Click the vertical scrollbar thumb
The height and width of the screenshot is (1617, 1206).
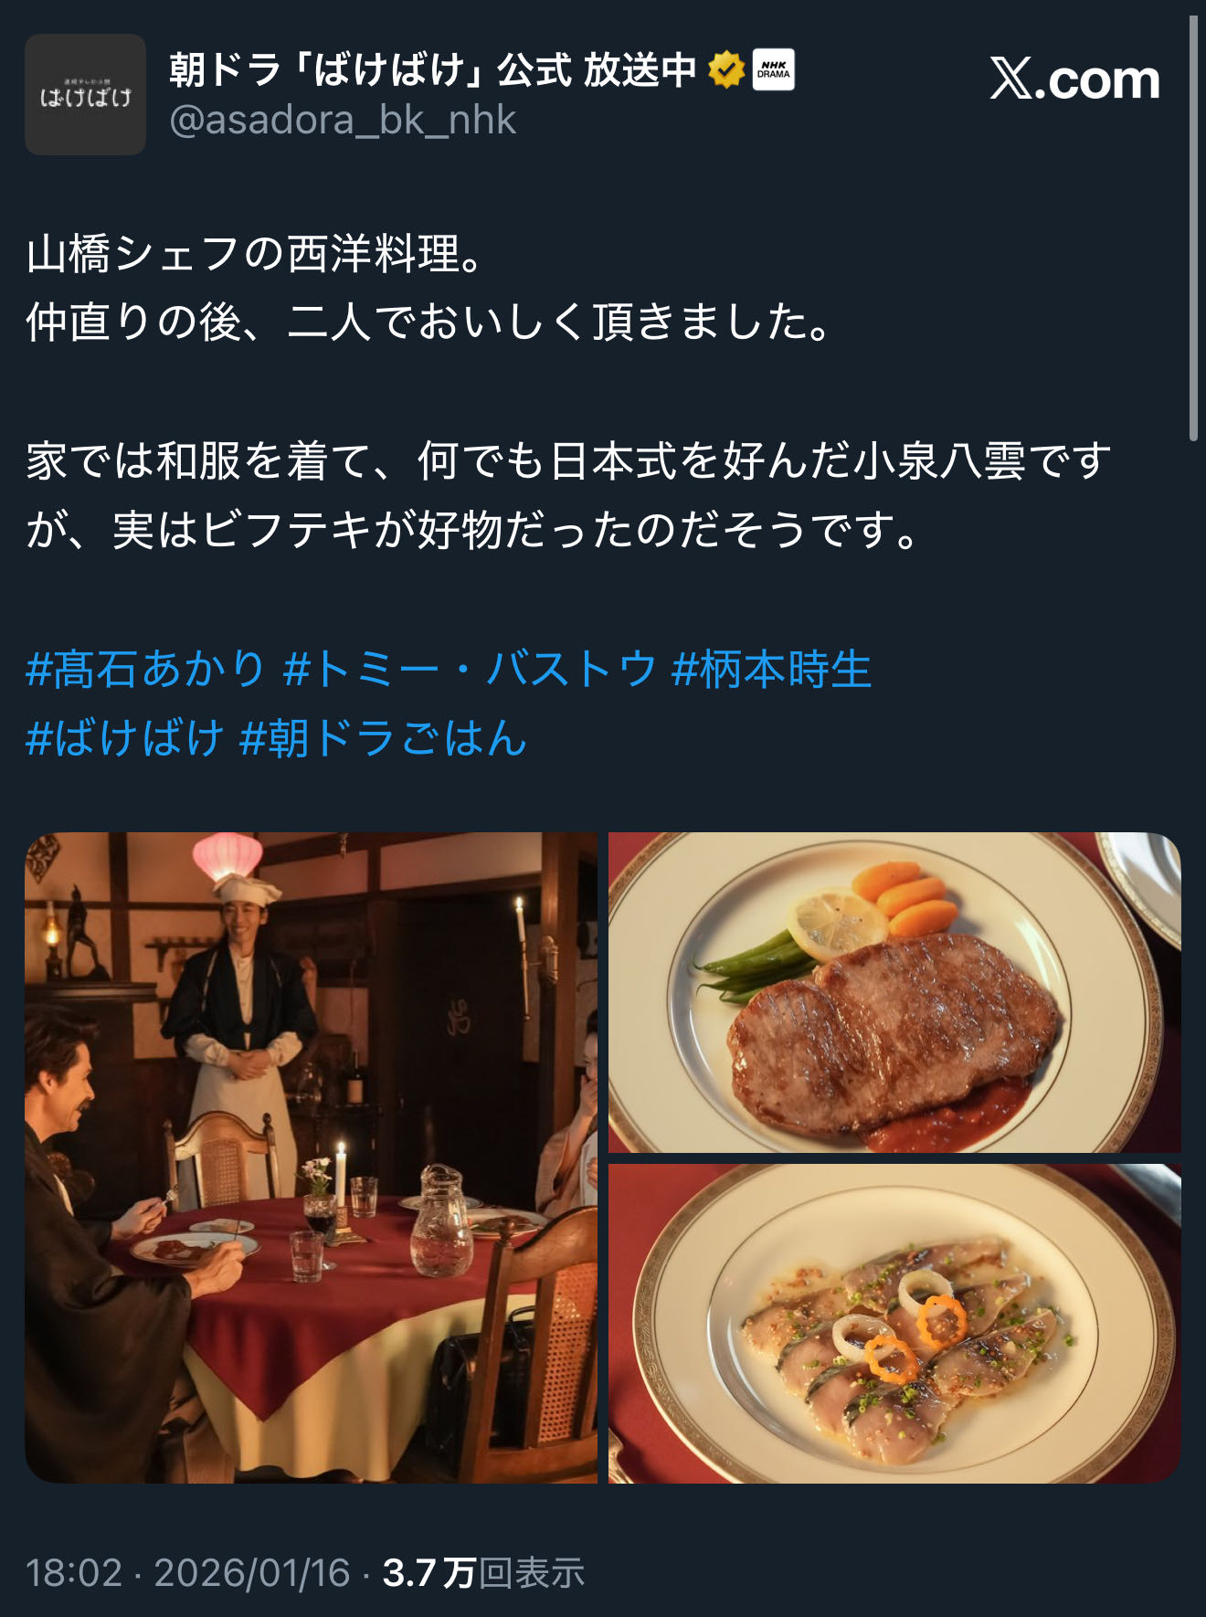[x=1193, y=228]
